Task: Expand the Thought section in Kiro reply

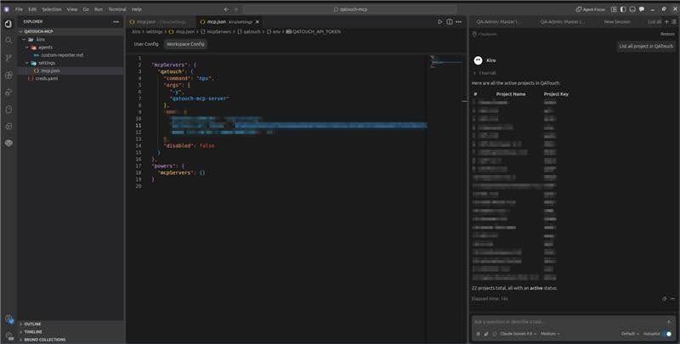Action: tap(484, 73)
